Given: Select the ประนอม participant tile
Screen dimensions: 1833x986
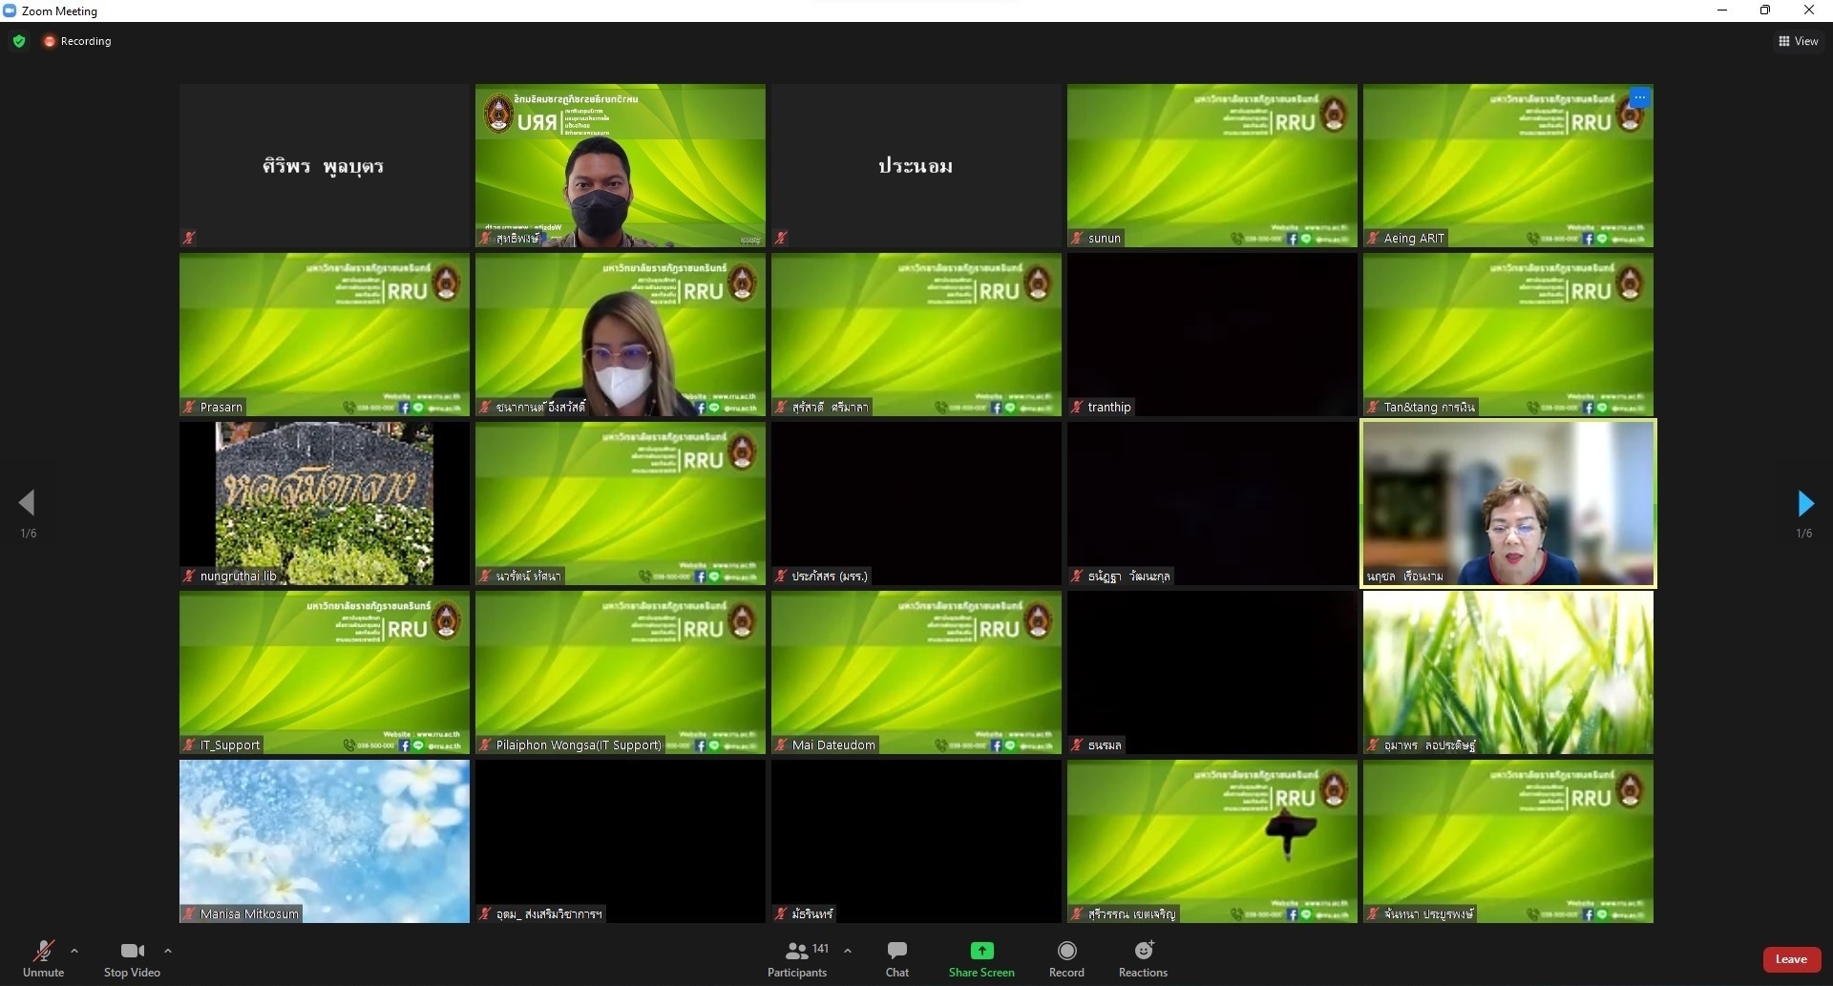Looking at the screenshot, I should (916, 166).
